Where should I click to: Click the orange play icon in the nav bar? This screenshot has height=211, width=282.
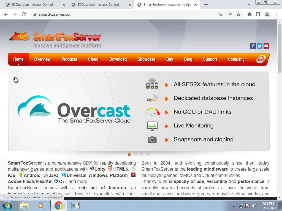click(x=261, y=59)
